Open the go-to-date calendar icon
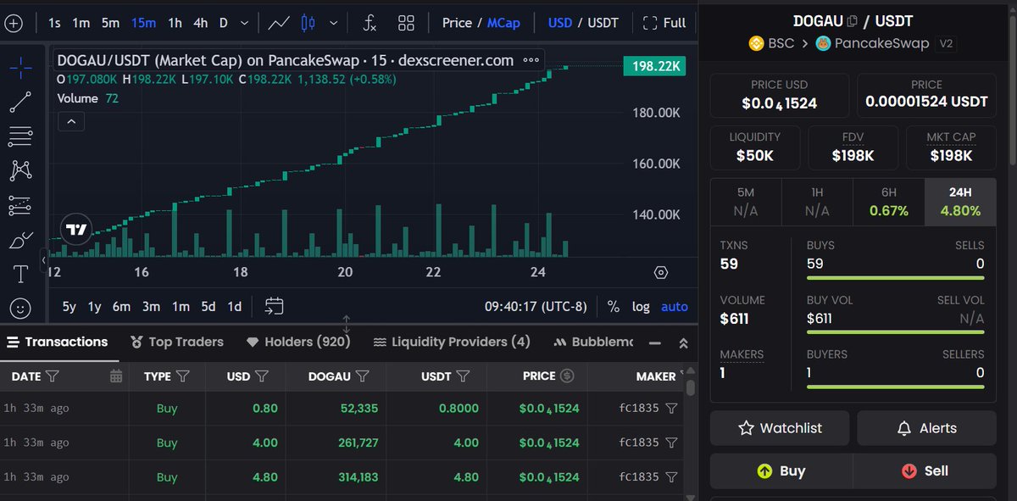This screenshot has width=1017, height=501. click(274, 306)
